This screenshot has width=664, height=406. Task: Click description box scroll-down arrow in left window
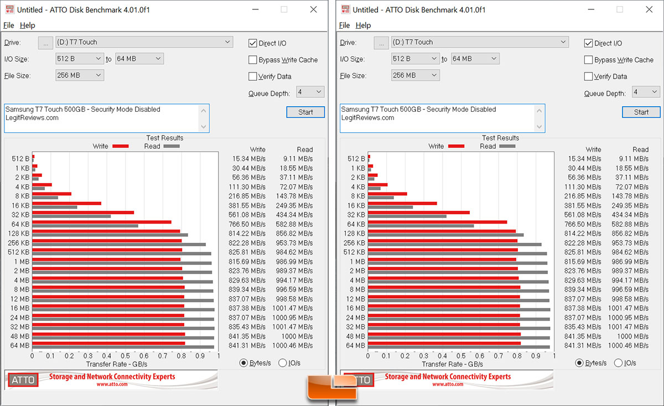pos(204,127)
